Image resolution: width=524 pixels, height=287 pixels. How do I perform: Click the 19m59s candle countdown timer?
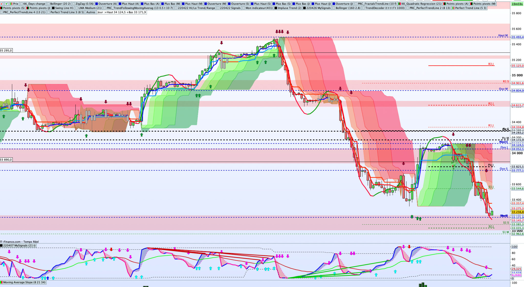pos(517,4)
